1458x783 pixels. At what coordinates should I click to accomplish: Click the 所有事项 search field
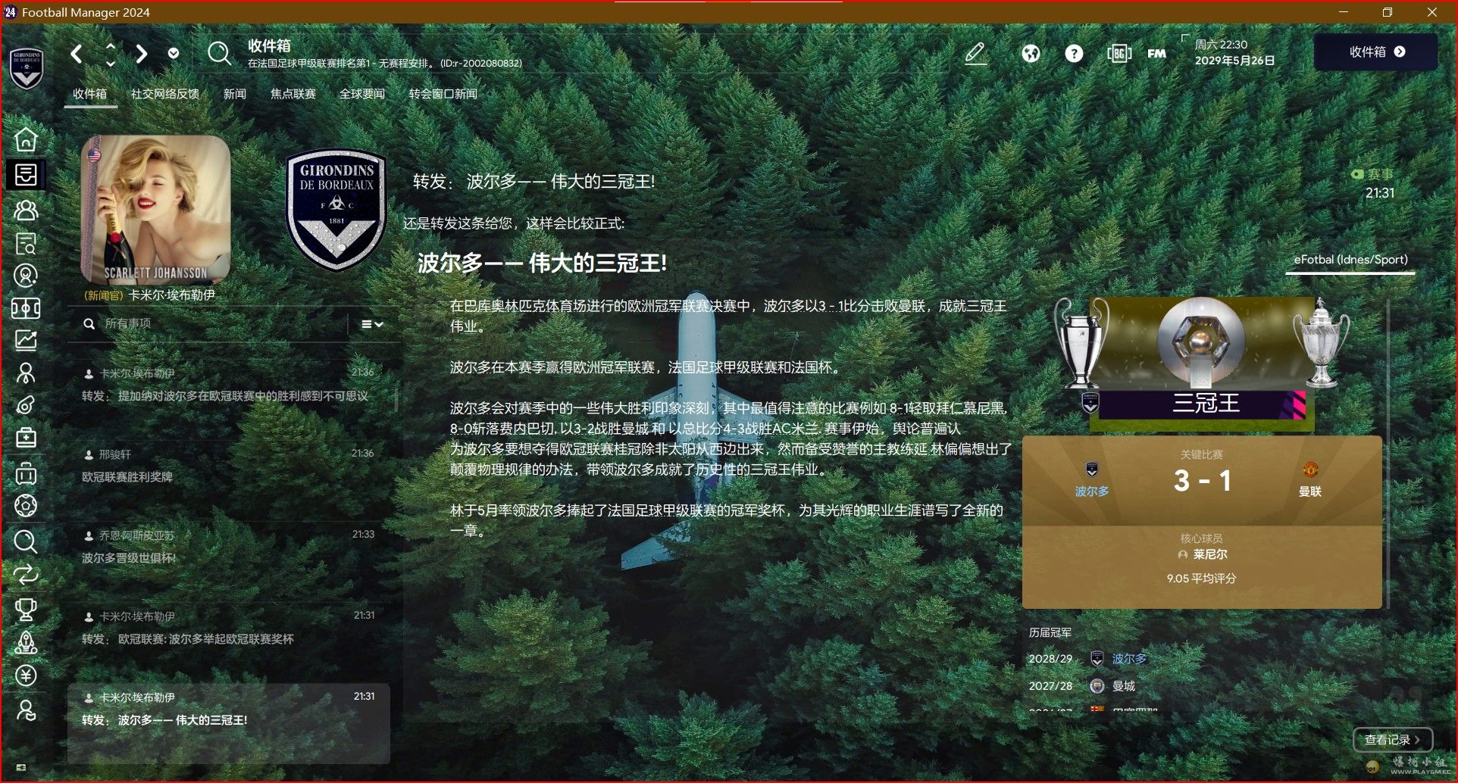tap(220, 324)
